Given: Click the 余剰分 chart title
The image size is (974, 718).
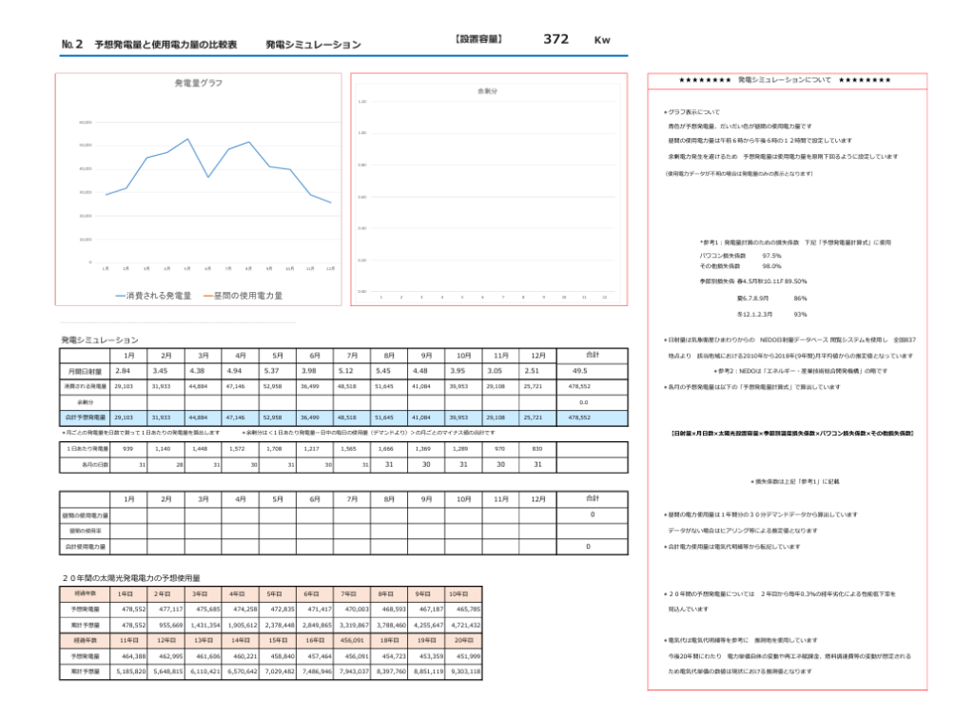Looking at the screenshot, I should click(487, 90).
